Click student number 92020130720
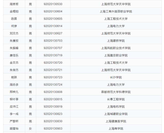This screenshot has height=133, width=164. (53, 63)
